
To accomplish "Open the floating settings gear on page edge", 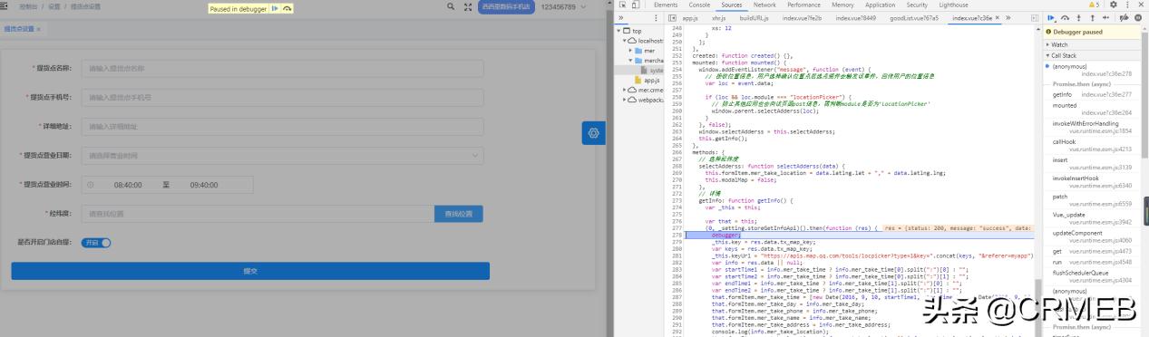I will click(594, 132).
